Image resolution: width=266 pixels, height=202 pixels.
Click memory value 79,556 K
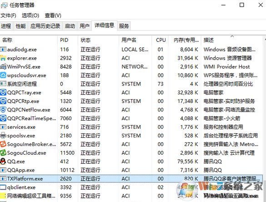click(188, 162)
